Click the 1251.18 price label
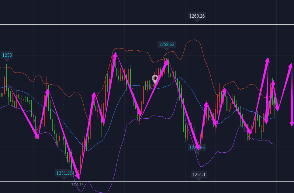Viewport: 294px width, 193px height. [x=64, y=173]
